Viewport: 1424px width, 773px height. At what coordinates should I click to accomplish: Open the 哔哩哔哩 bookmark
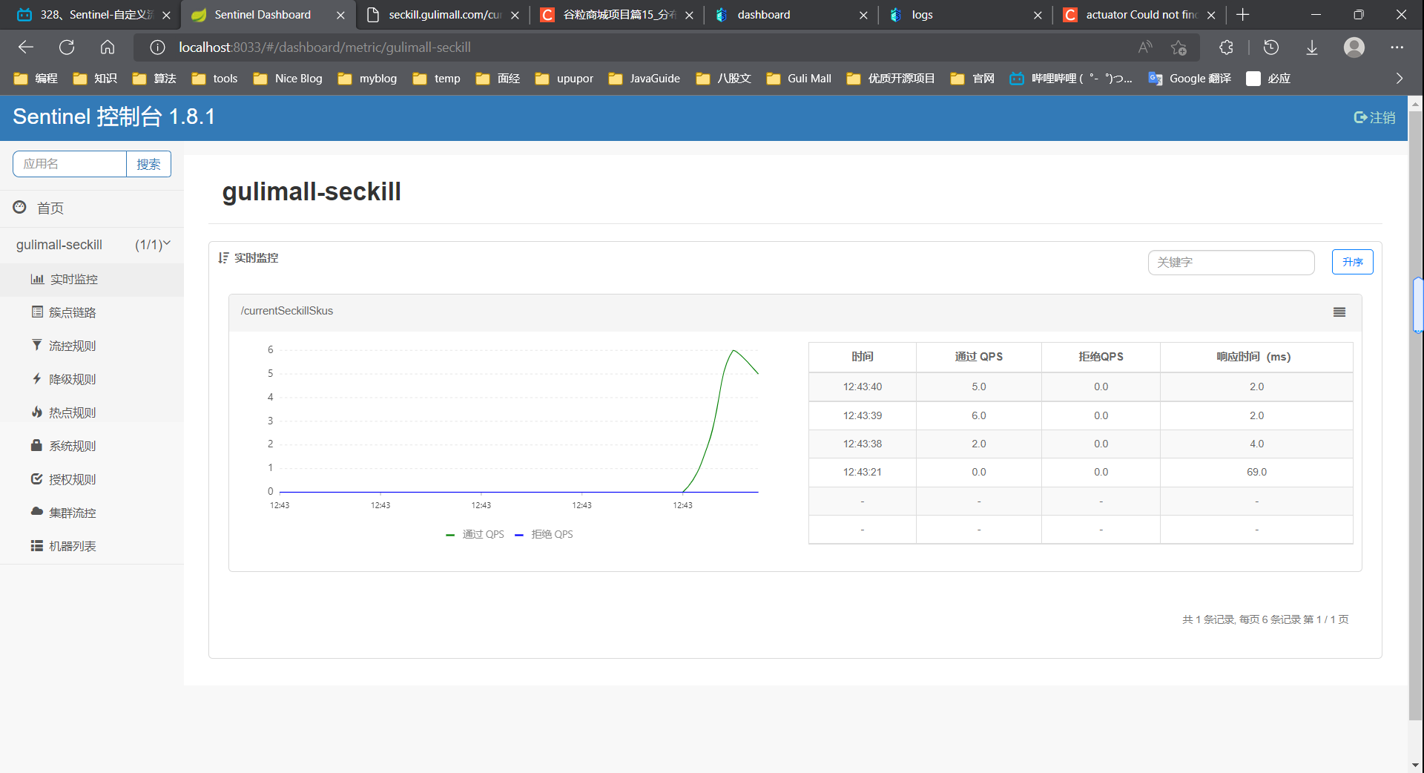(1070, 79)
